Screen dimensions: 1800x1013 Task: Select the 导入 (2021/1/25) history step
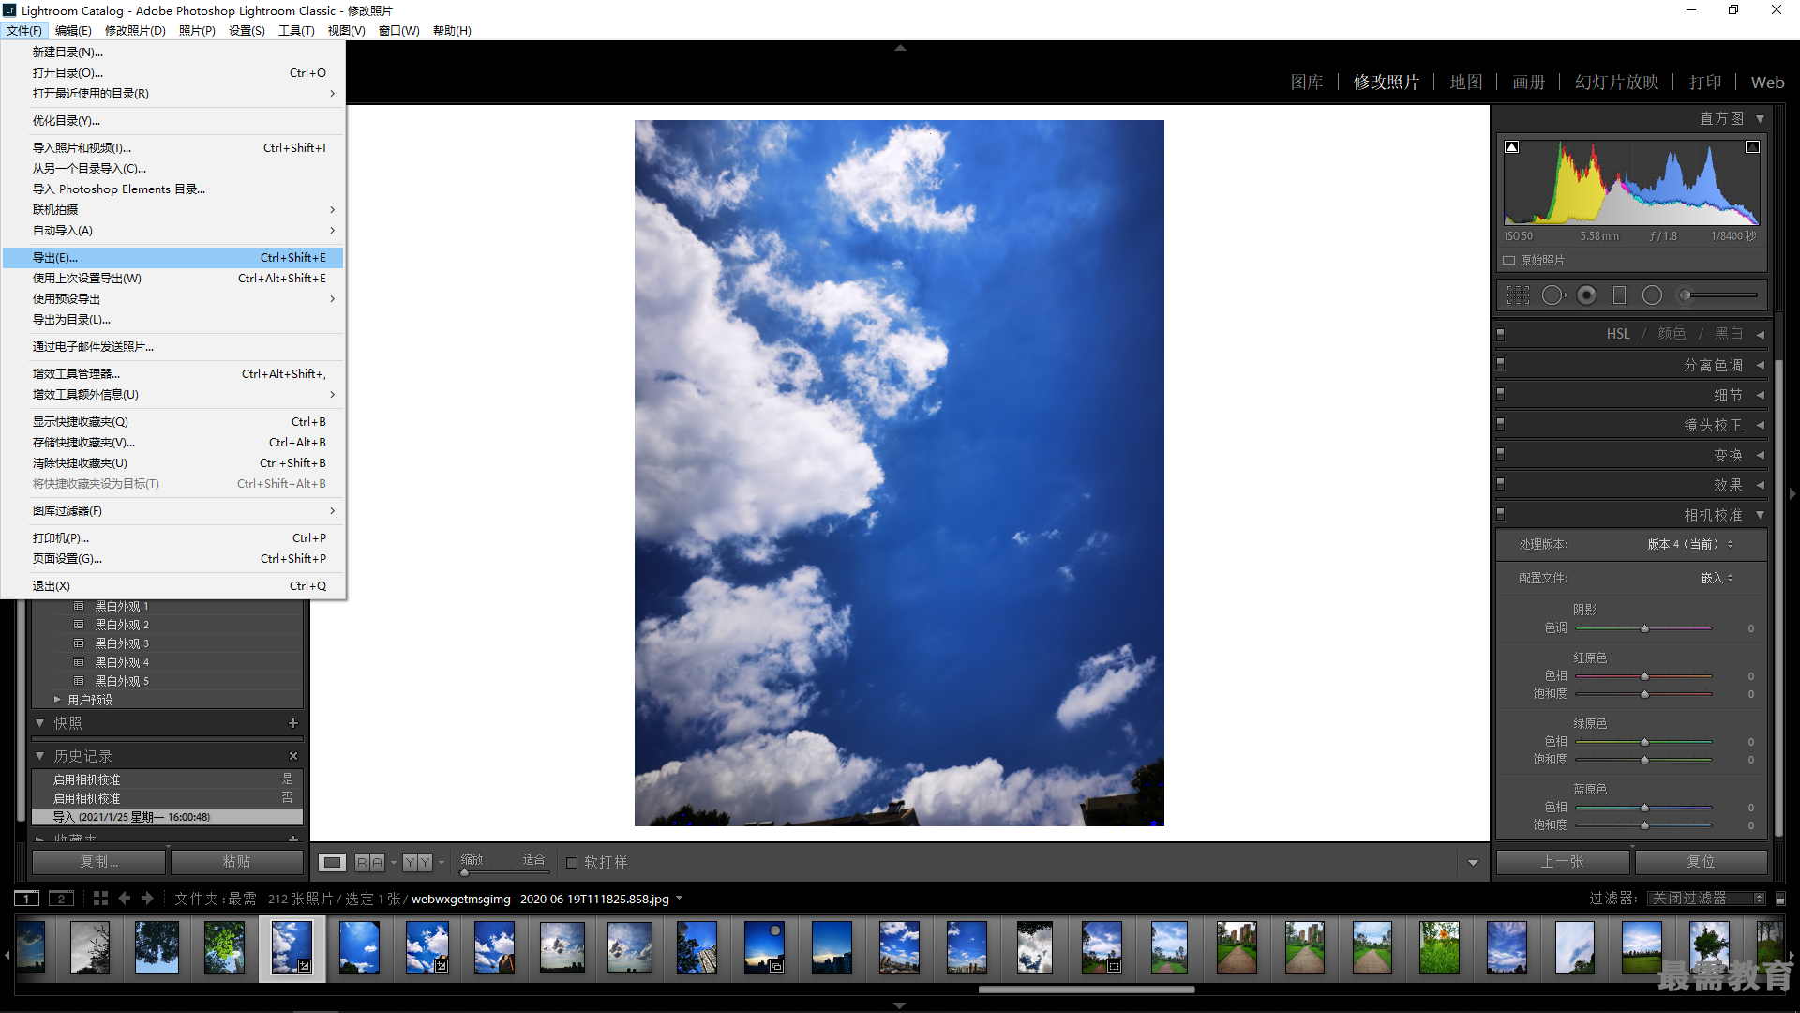(167, 817)
